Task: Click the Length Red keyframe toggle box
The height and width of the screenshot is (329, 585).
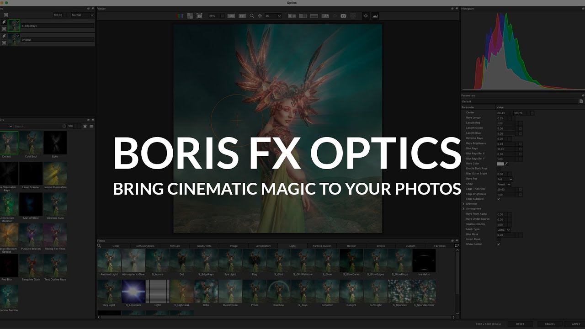Action: coord(520,123)
